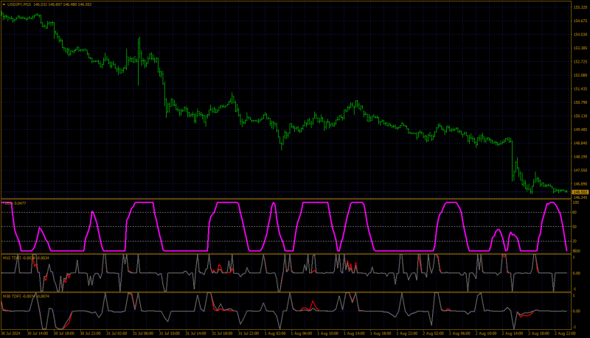Viewport: 590px width, 338px height.
Task: Click the 105 level on magenta indicator scale
Action: (x=576, y=203)
